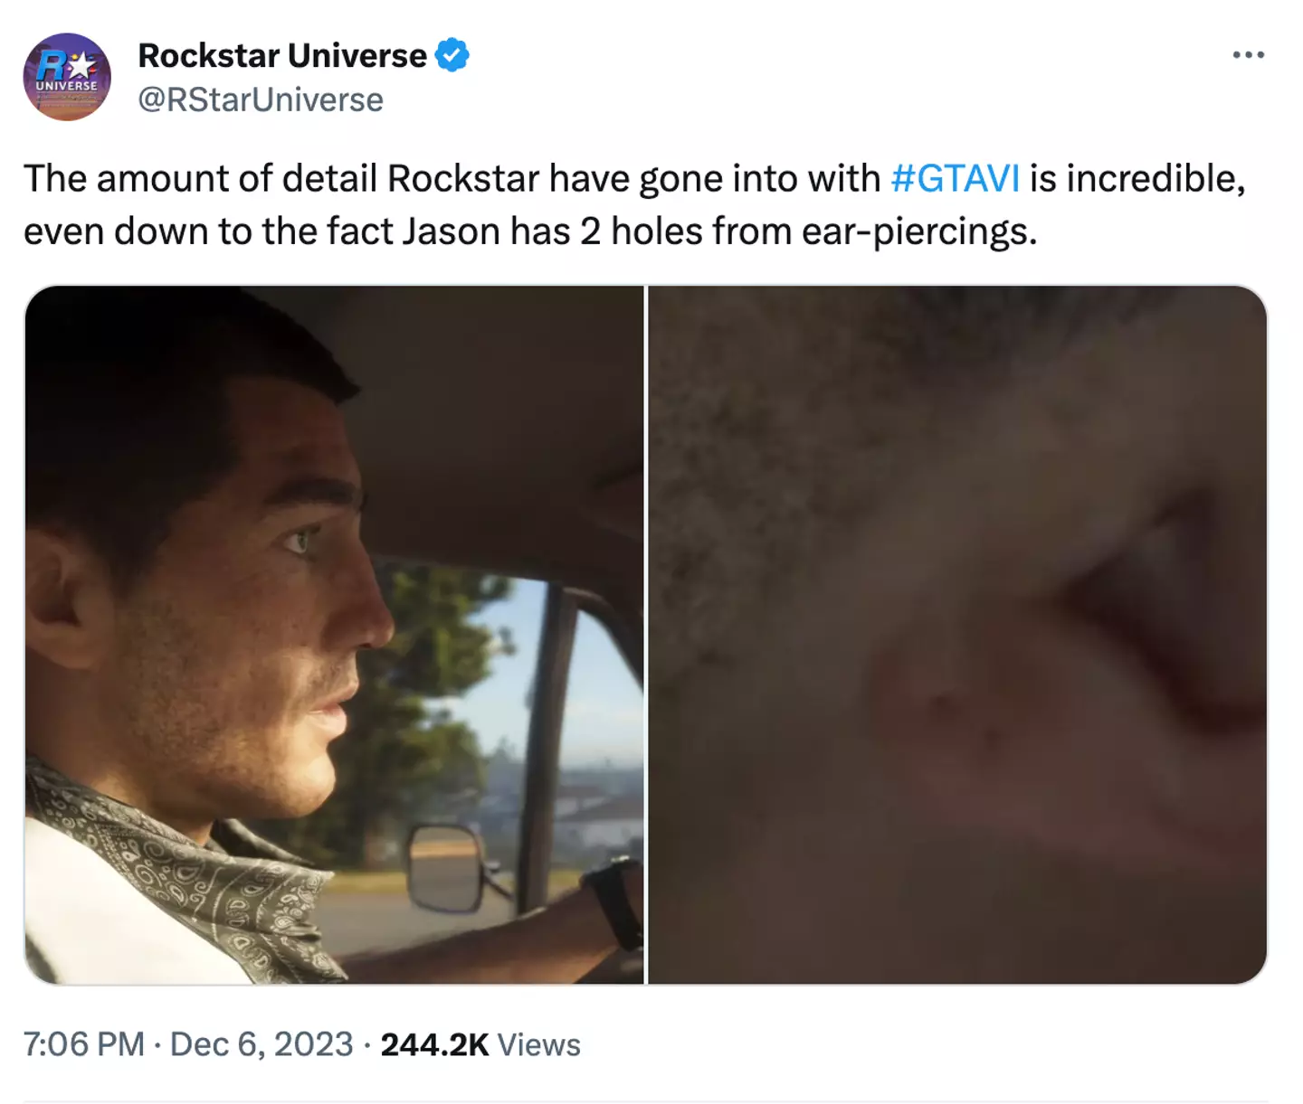Screen dimensions: 1303x1104
Task: Click the blue verified checkmark badge
Action: [452, 56]
